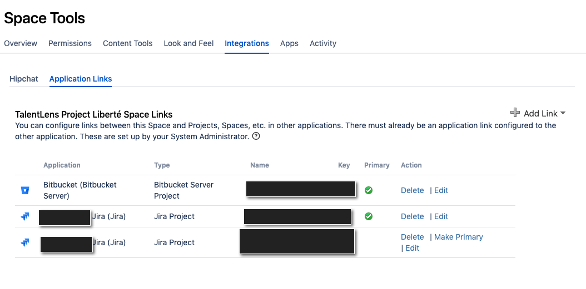
Task: Click primary Jira row green checkmark
Action: click(369, 216)
